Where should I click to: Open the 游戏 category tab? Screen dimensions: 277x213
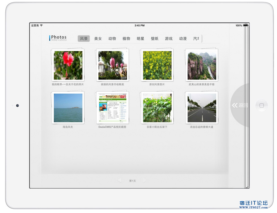pyautogui.click(x=169, y=39)
